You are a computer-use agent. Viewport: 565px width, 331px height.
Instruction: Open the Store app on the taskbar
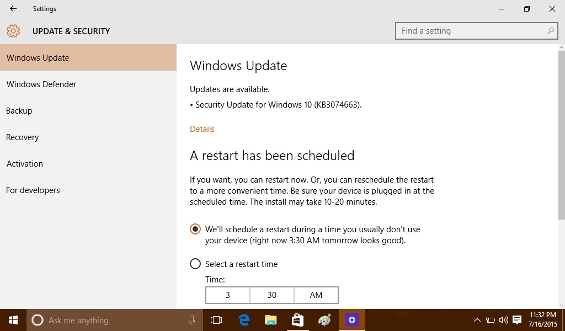point(297,320)
